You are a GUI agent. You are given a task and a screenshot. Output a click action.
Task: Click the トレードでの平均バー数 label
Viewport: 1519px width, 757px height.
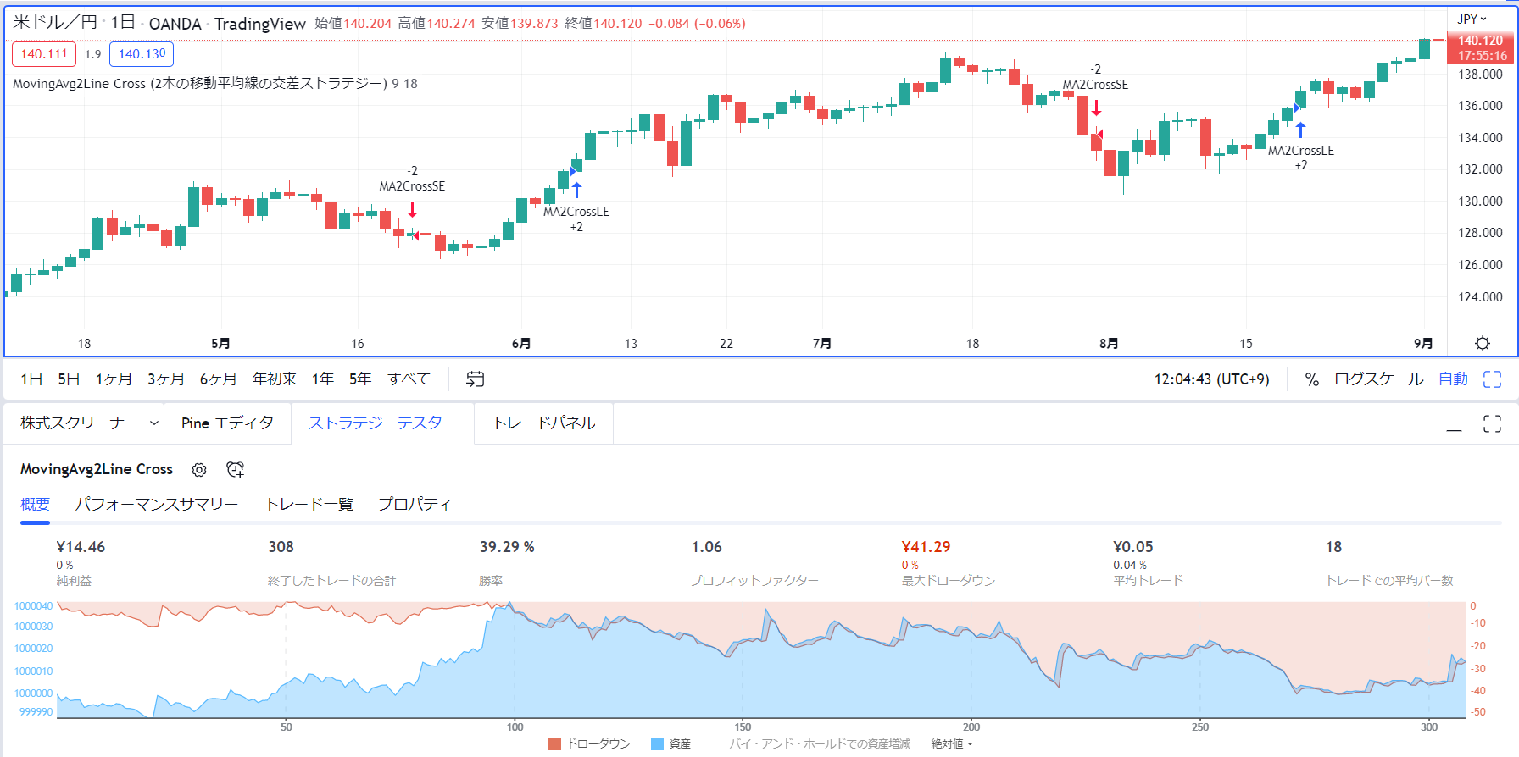click(x=1389, y=581)
